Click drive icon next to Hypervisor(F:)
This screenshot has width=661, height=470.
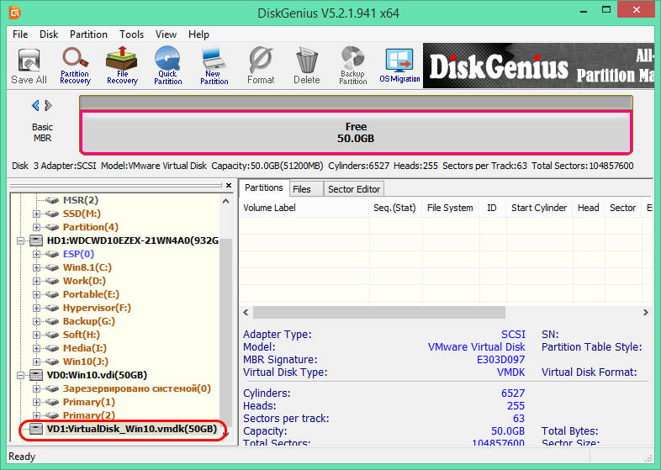[x=52, y=308]
